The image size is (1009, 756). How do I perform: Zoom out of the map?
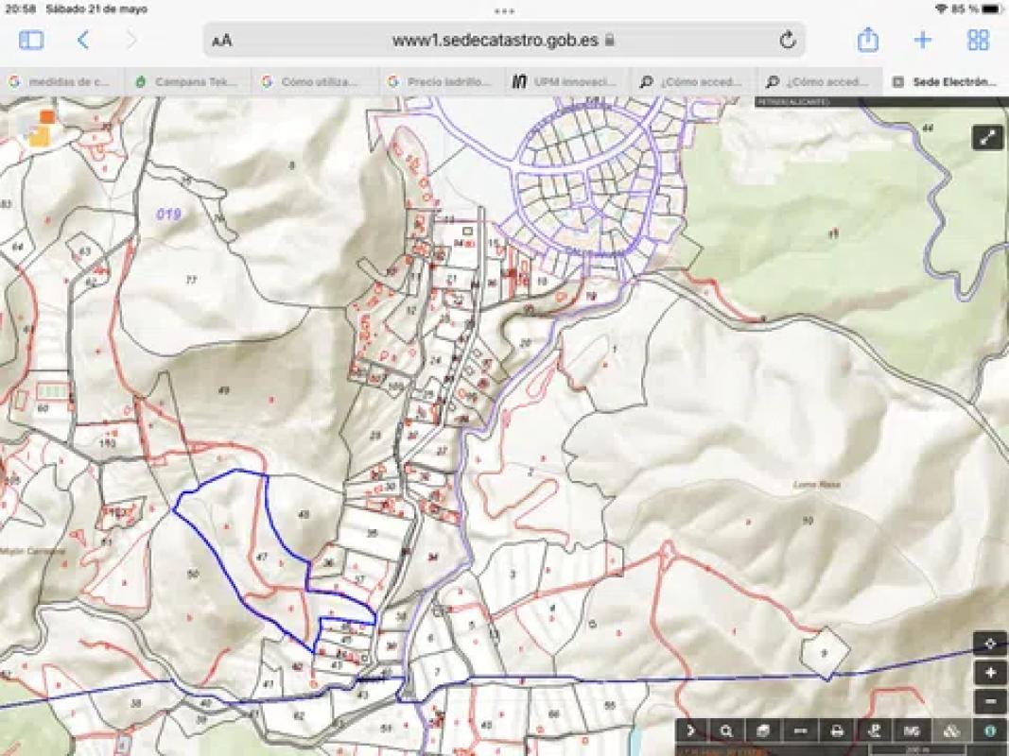tap(990, 702)
